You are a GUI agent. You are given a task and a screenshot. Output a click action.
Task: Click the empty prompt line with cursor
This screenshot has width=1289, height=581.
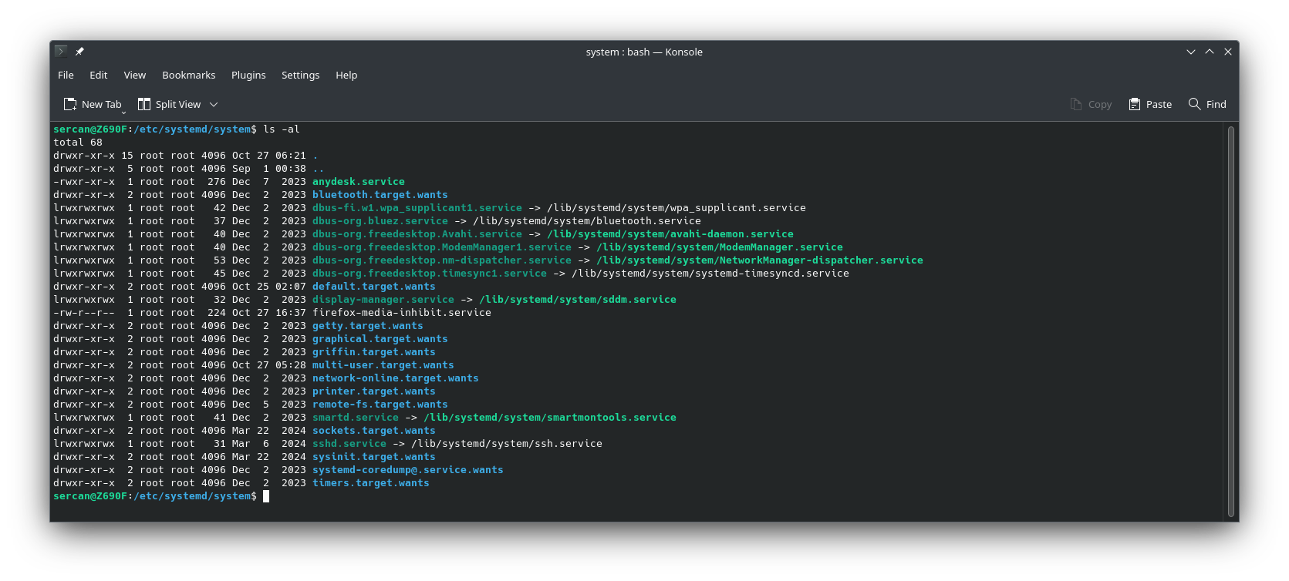(x=161, y=496)
